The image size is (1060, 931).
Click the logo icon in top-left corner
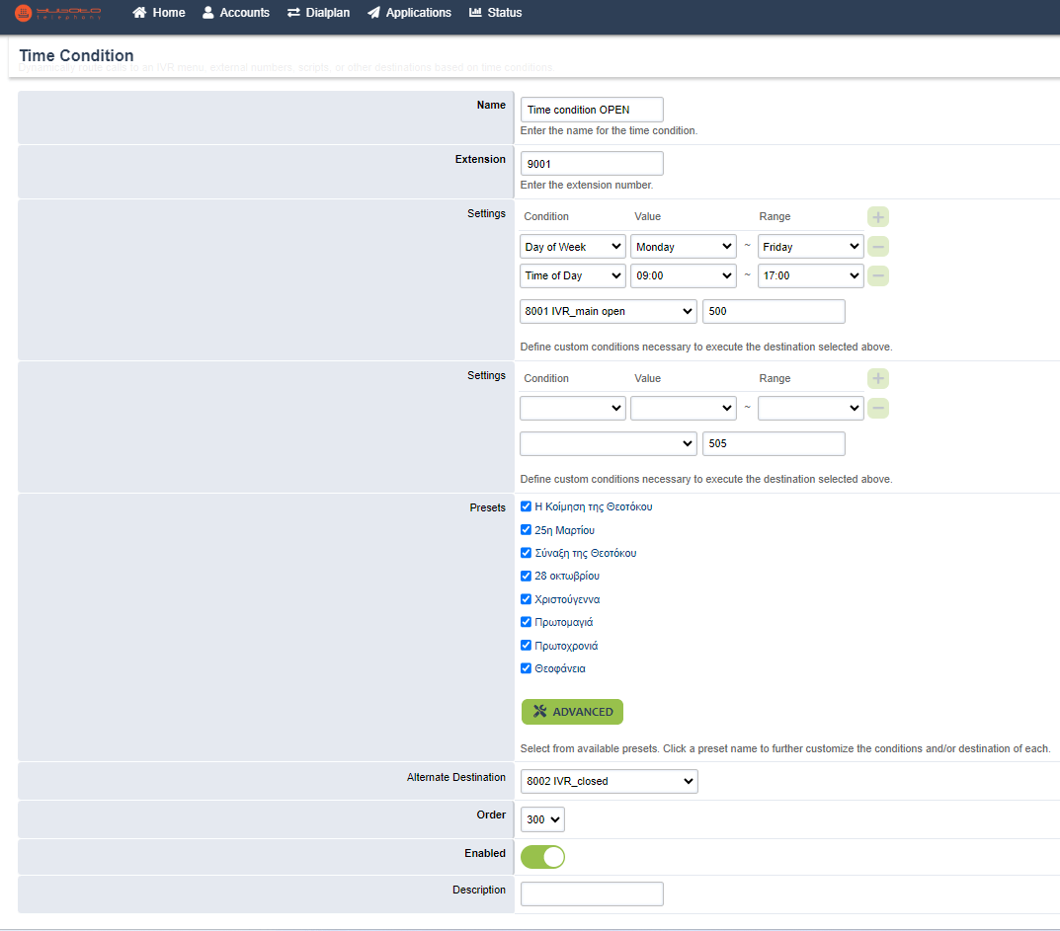(x=23, y=13)
